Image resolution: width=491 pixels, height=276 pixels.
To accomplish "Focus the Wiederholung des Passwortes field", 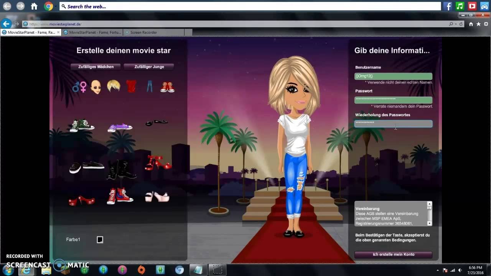I will point(393,123).
